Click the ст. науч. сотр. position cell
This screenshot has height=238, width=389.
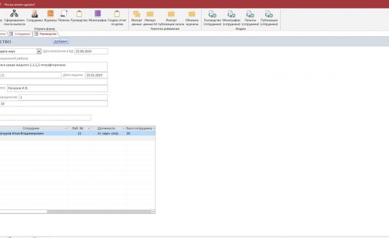point(108,134)
